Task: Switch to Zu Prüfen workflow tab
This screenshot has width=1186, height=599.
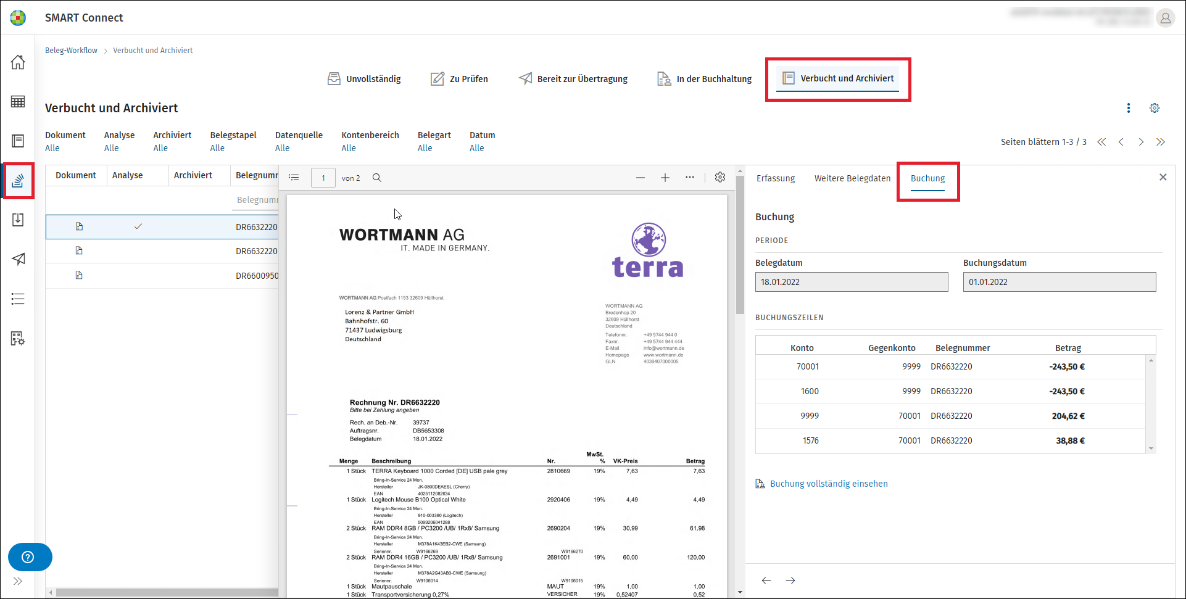Action: point(459,79)
